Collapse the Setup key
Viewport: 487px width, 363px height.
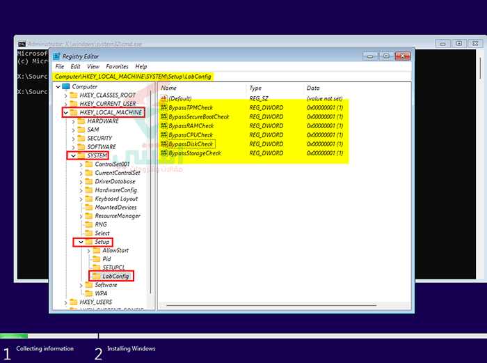coord(81,242)
